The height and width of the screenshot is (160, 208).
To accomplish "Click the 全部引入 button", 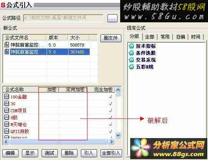I will (111, 153).
